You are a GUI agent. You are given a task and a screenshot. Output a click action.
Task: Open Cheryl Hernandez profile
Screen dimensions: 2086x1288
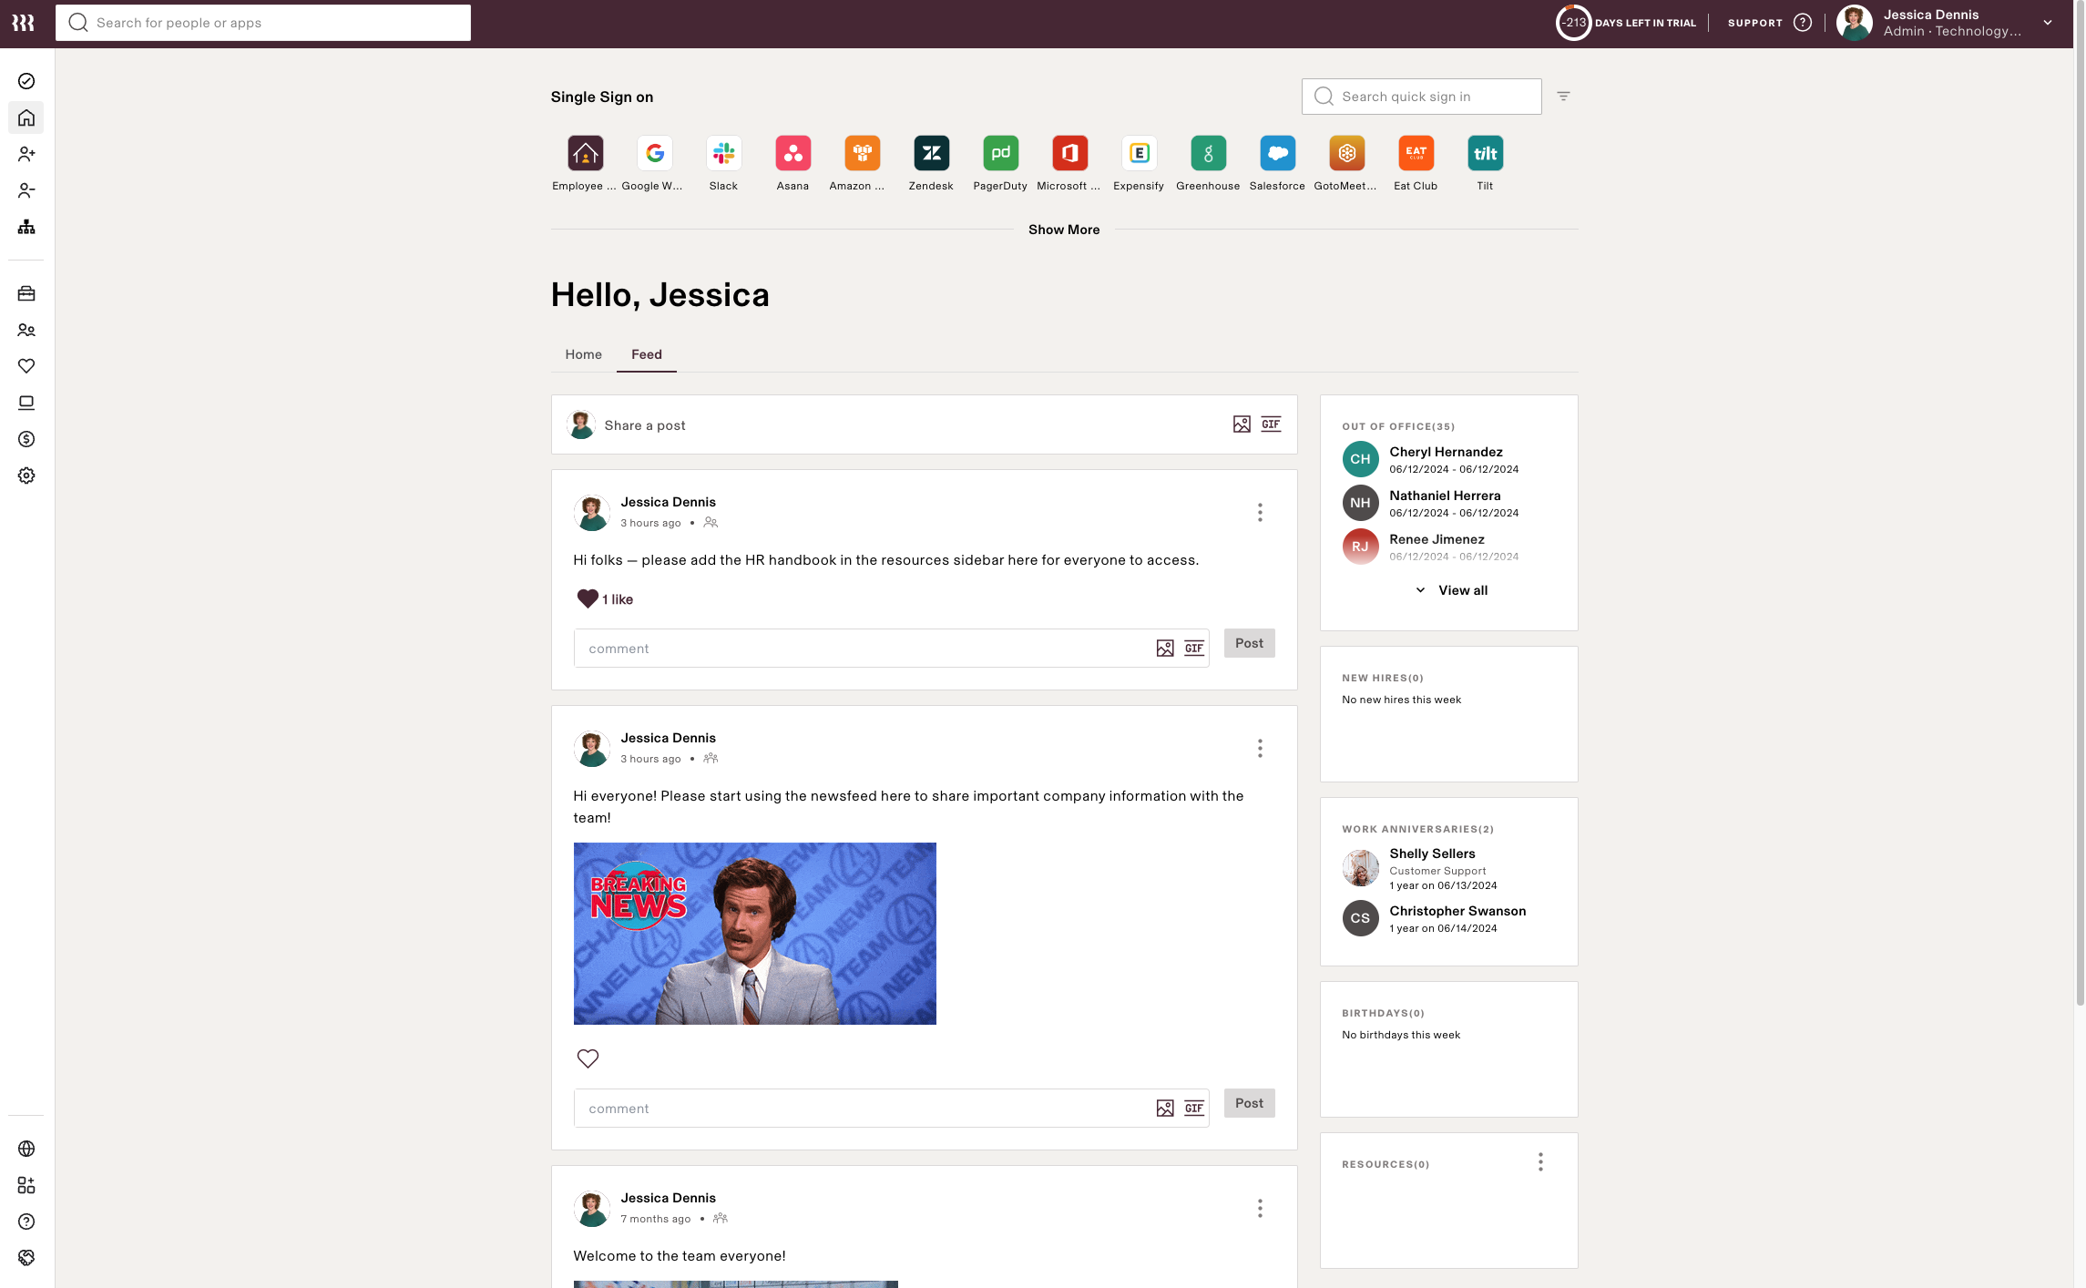1446,452
